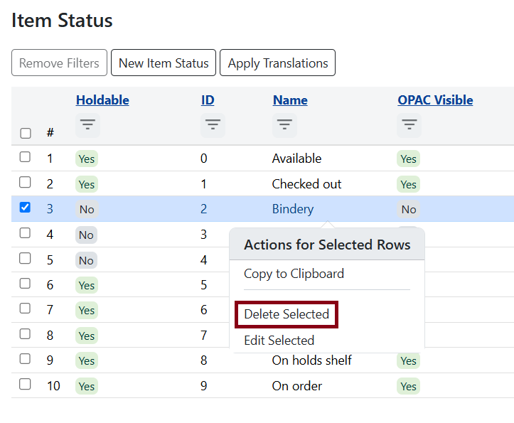Check the box for row number 8
The height and width of the screenshot is (423, 514).
click(x=25, y=334)
